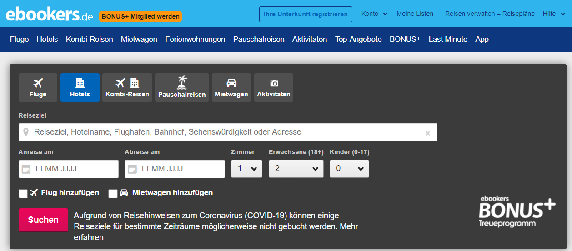The height and width of the screenshot is (251, 572).
Task: Open the Meine Listen link
Action: click(415, 14)
